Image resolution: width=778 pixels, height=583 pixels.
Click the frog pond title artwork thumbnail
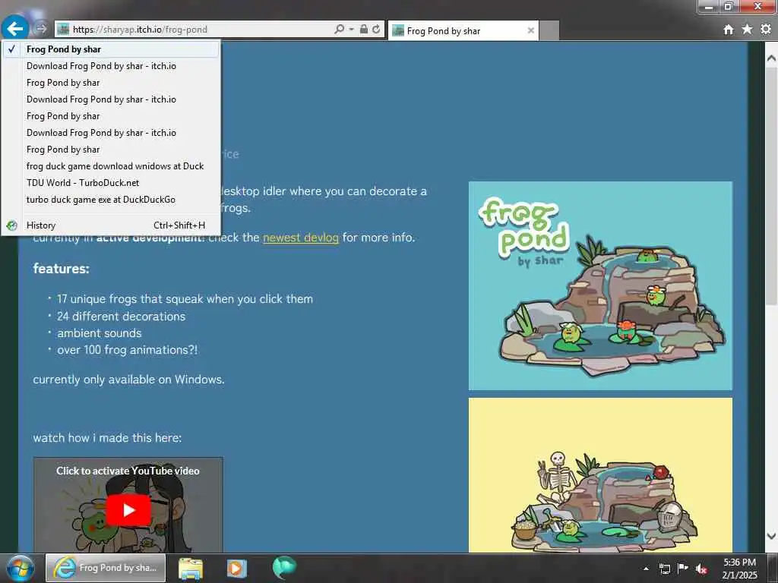[600, 285]
